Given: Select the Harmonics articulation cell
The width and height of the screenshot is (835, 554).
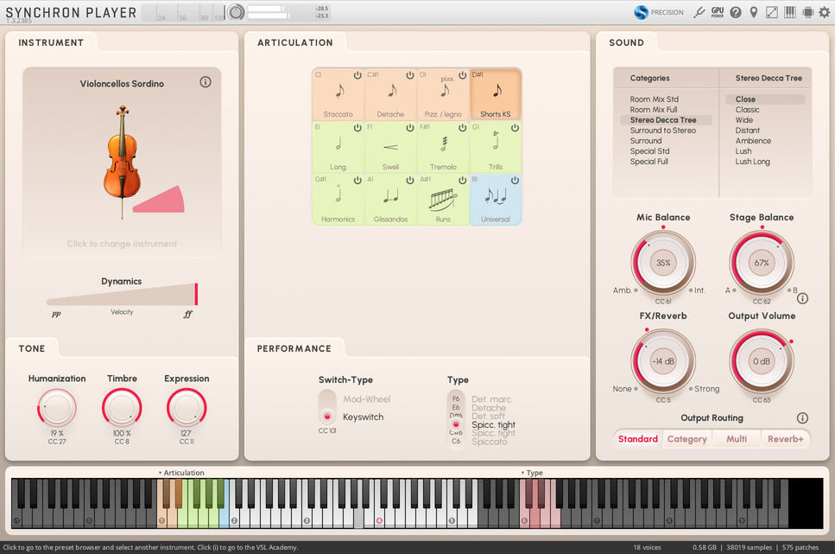Looking at the screenshot, I should pyautogui.click(x=338, y=200).
